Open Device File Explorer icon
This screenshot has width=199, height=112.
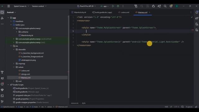(197, 24)
